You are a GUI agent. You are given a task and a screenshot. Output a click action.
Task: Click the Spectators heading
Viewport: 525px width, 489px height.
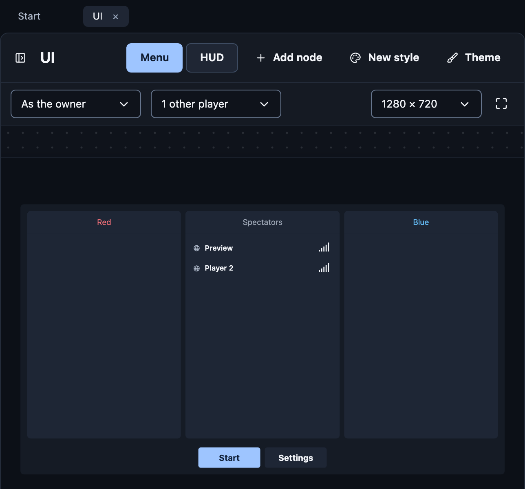coord(262,222)
